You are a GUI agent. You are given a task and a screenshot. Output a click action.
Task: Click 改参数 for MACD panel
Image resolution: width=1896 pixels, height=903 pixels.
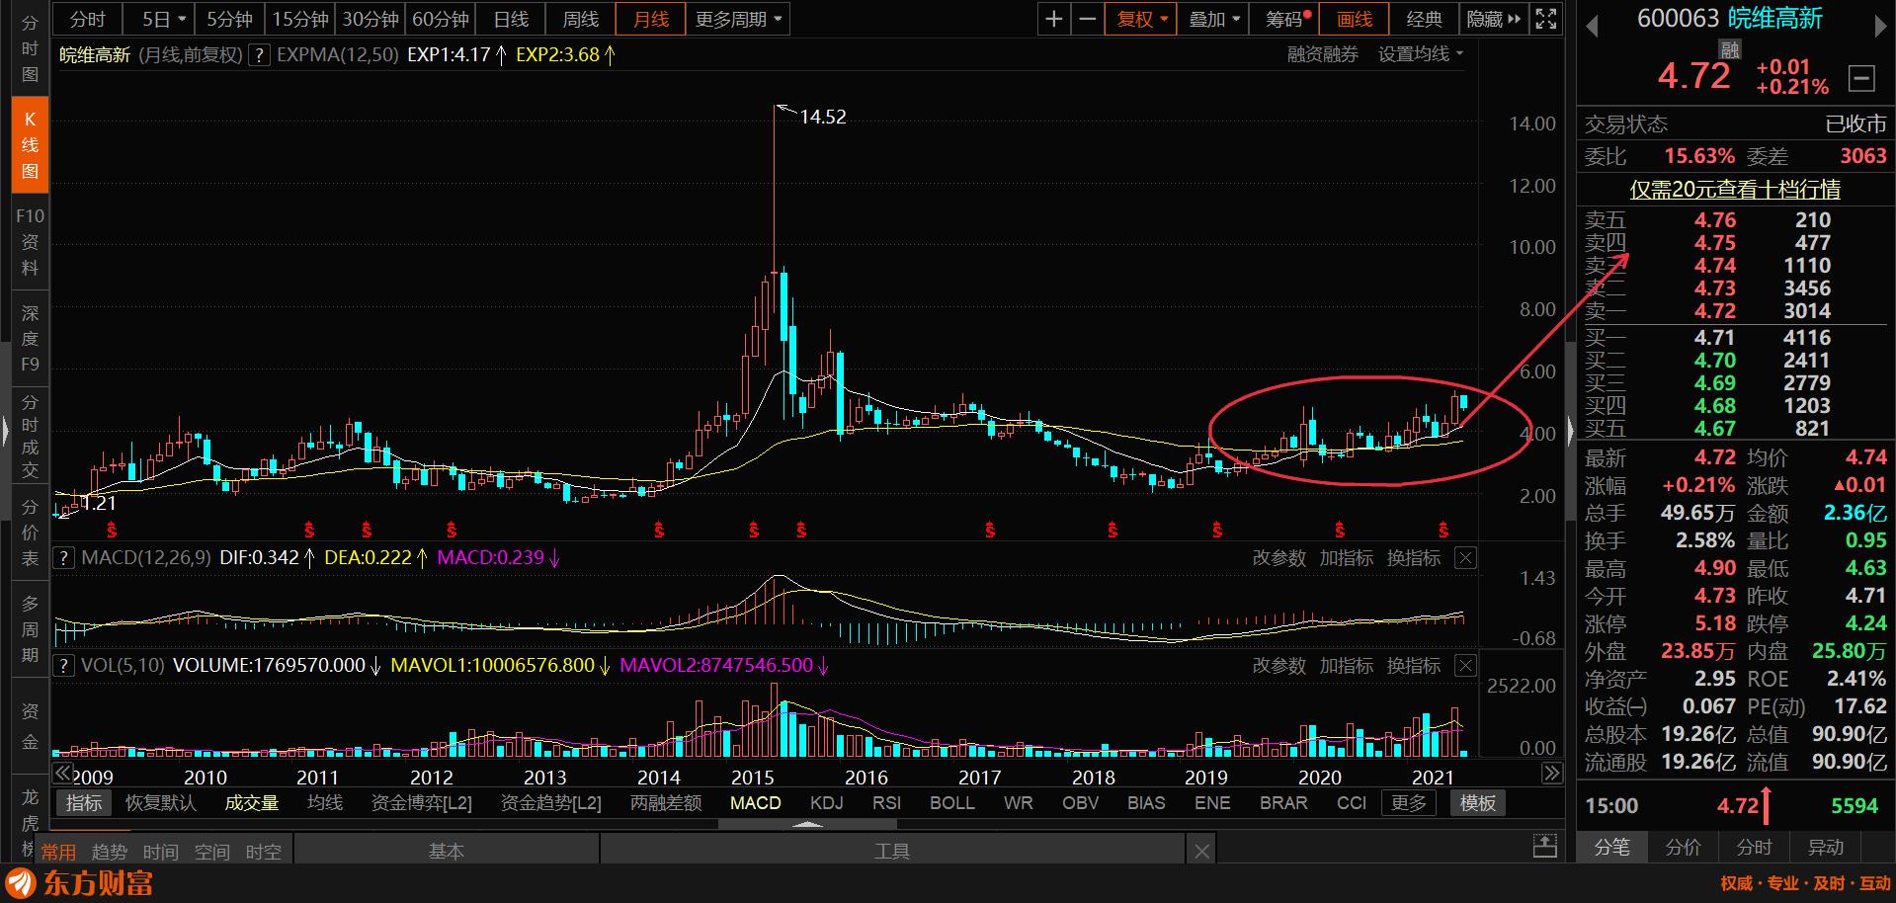tap(1278, 558)
